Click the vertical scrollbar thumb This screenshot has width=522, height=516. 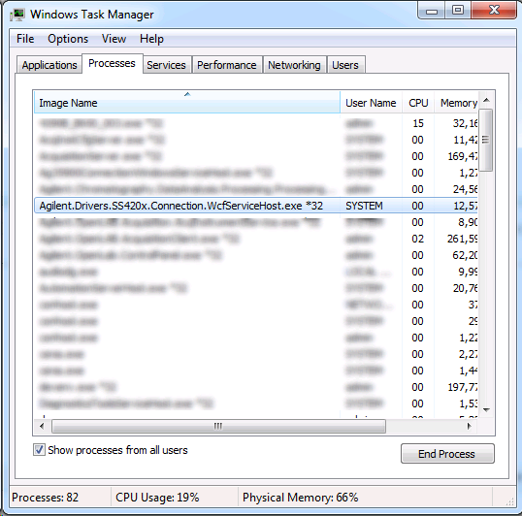486,140
